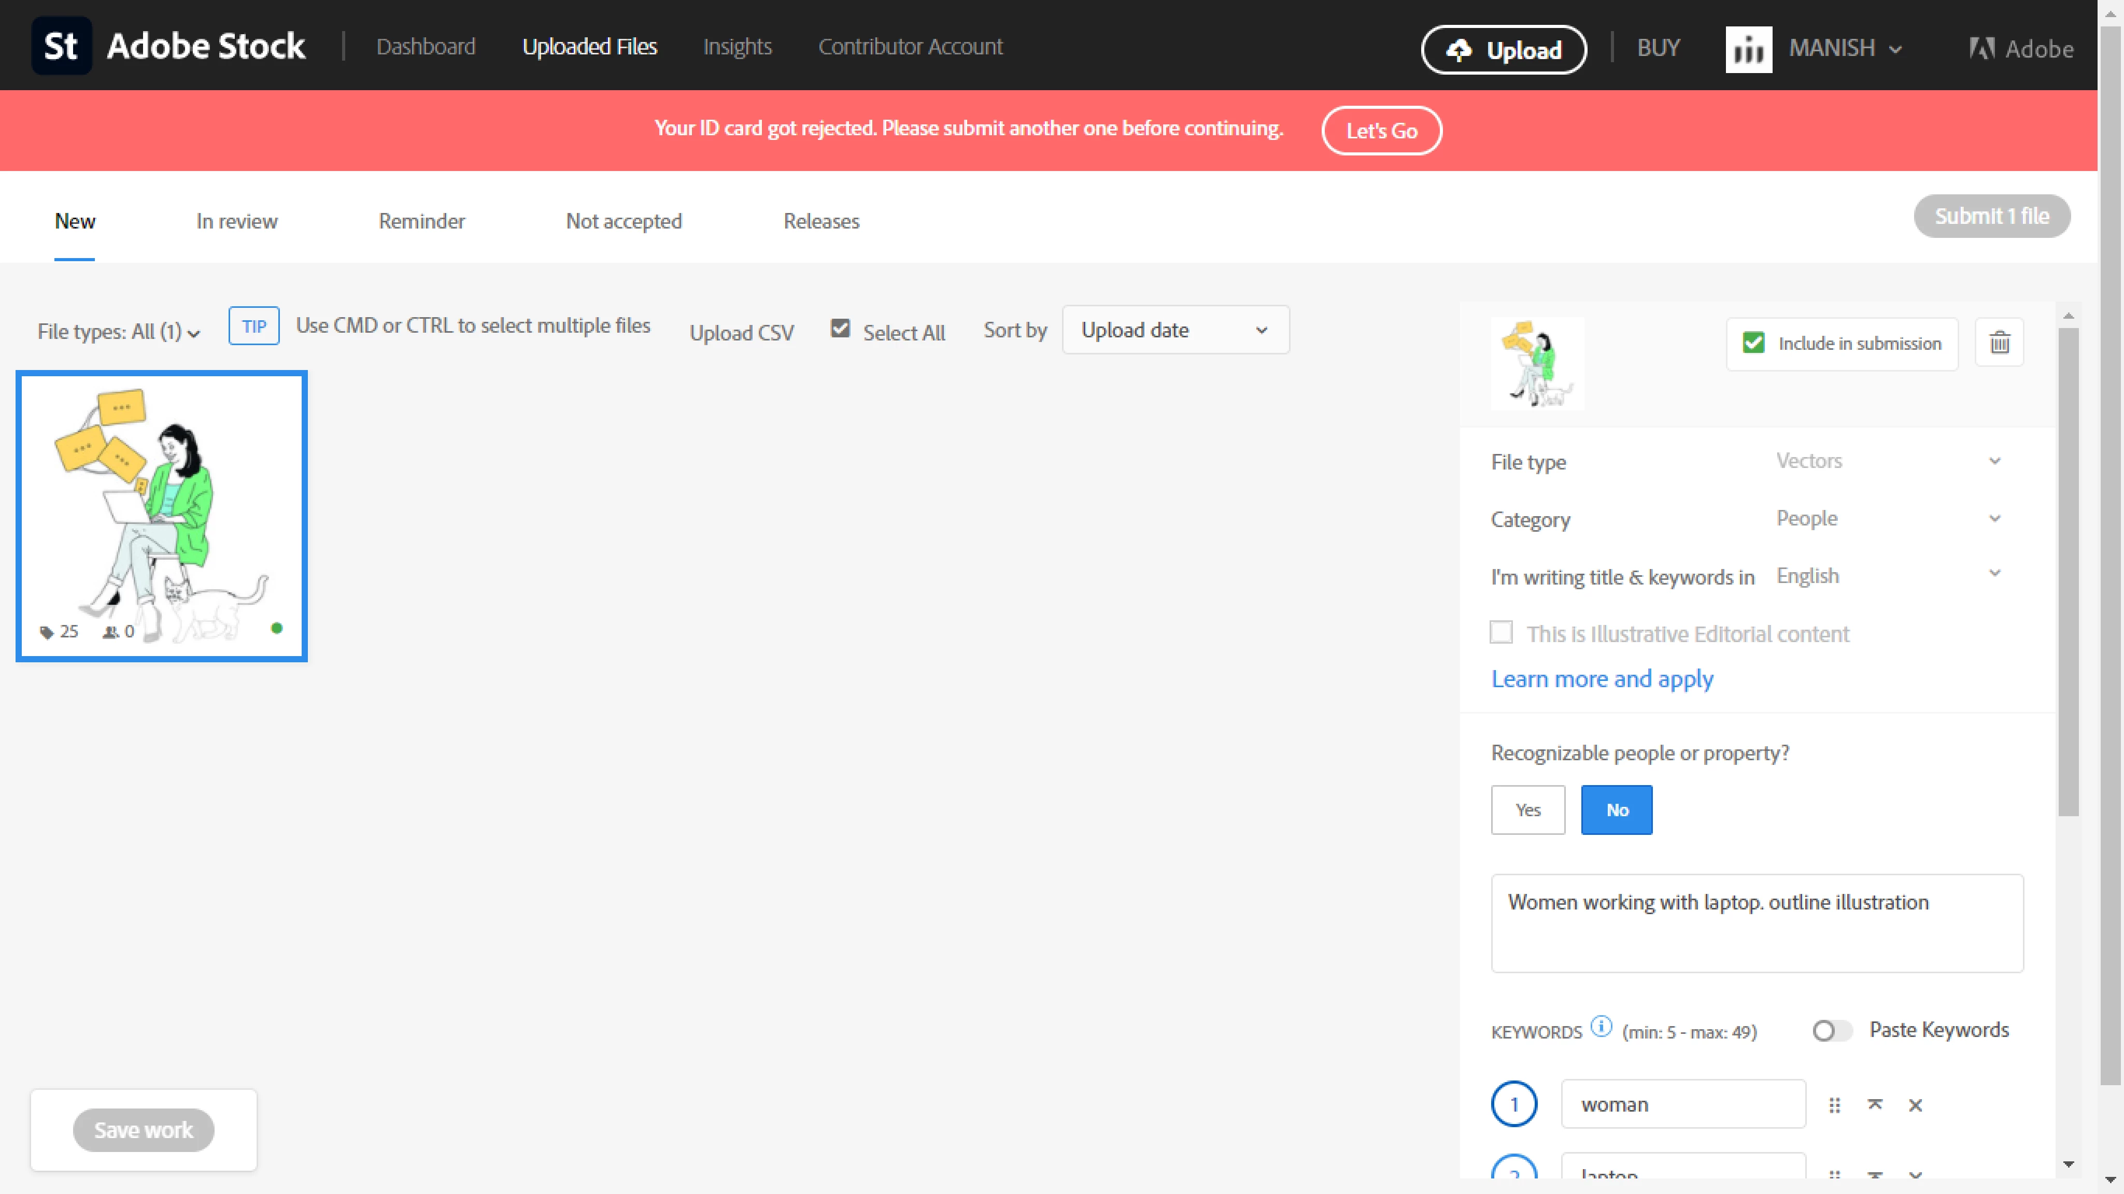The width and height of the screenshot is (2124, 1194).
Task: Uncheck Include in submission
Action: pyautogui.click(x=1753, y=343)
